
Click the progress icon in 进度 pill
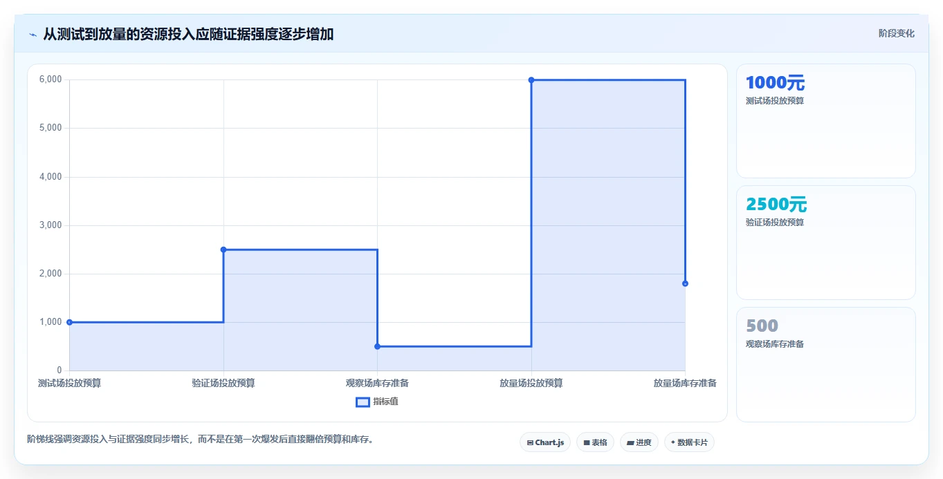tap(631, 442)
